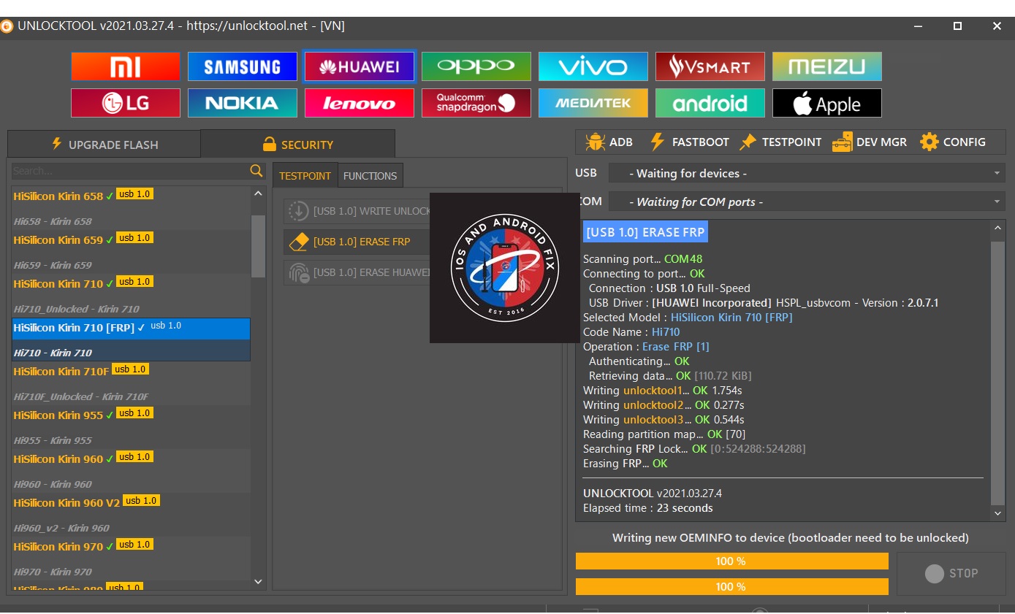The image size is (1015, 614).
Task: Select HiSilicon Kirin 970 model
Action: [x=131, y=559]
